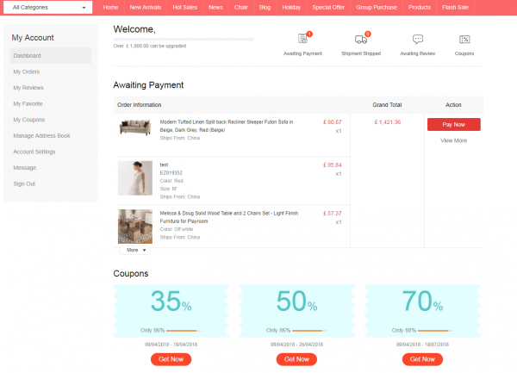Open the All Categories dropdown
Image resolution: width=517 pixels, height=373 pixels.
pyautogui.click(x=48, y=7)
